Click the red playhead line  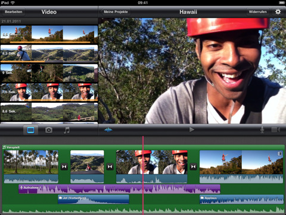coord(143,175)
